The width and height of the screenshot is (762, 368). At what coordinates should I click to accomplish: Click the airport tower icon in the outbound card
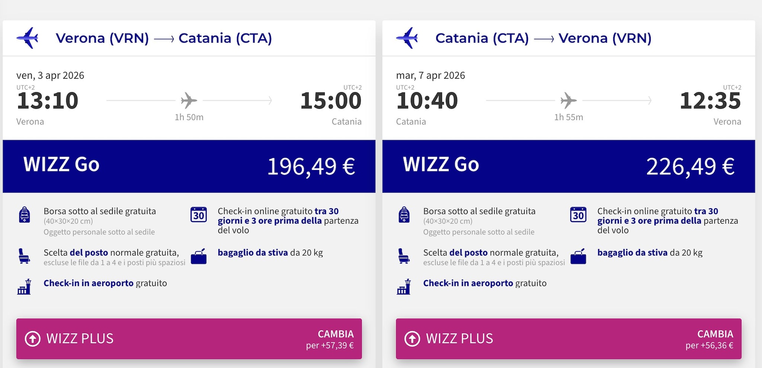25,287
